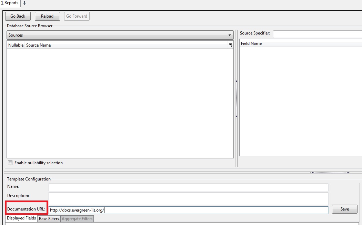Open a new tab with the plus icon
This screenshot has width=362, height=225.
coord(24,3)
